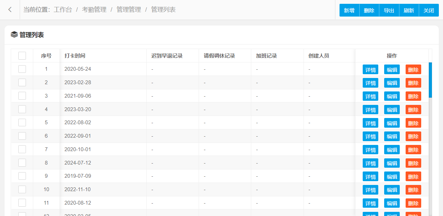Open 详情 for row 2022-09-01
The height and width of the screenshot is (216, 443).
point(370,136)
